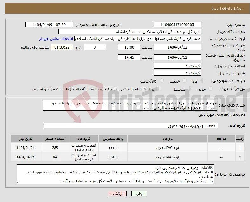Click the گروه کالا column header
The height and width of the screenshot is (202, 250).
click(x=84, y=139)
